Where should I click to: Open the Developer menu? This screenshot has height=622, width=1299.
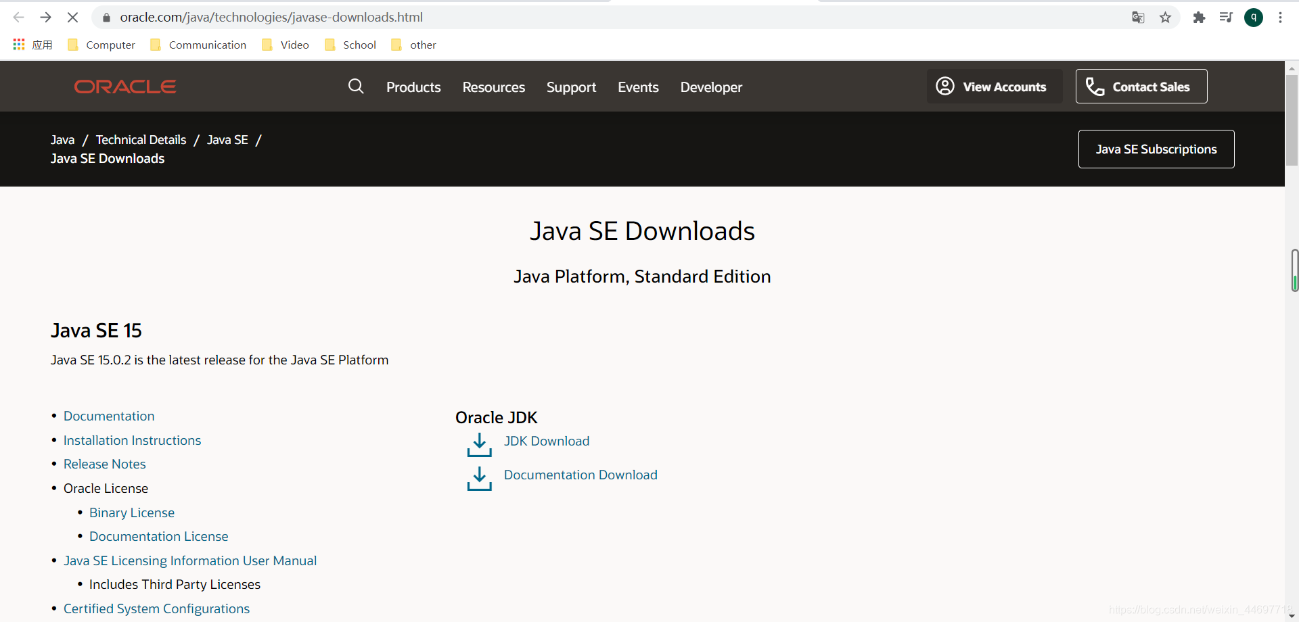[x=711, y=87]
